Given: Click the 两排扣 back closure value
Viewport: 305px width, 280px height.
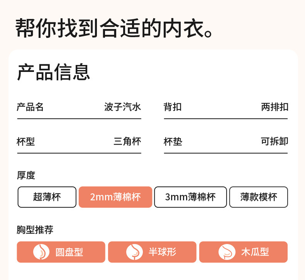Looking at the screenshot, I should 274,107.
